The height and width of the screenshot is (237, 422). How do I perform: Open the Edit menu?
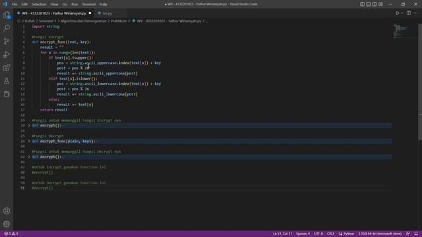(x=24, y=5)
